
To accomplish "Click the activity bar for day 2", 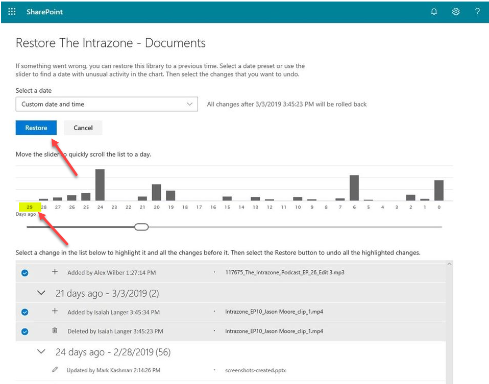I will pos(411,198).
